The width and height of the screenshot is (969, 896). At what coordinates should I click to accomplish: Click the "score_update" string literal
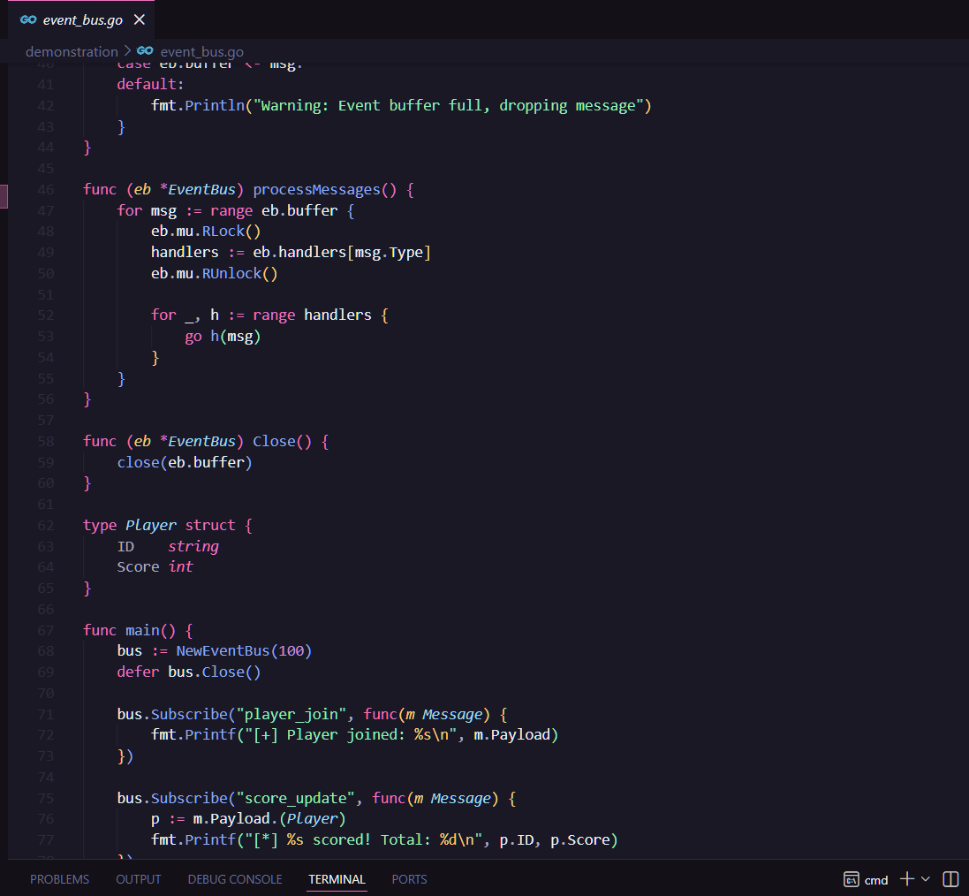click(x=295, y=798)
